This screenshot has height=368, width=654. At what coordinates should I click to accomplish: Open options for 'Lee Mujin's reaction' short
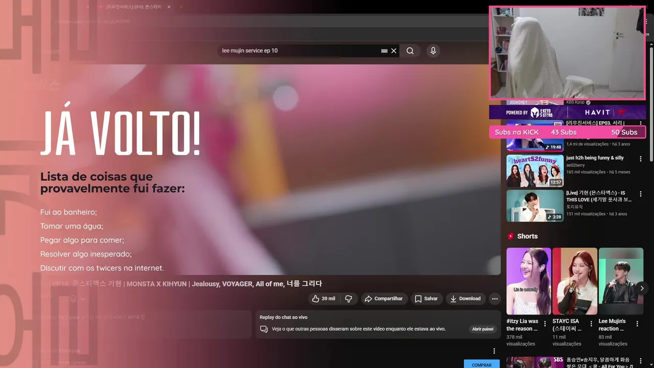637,324
